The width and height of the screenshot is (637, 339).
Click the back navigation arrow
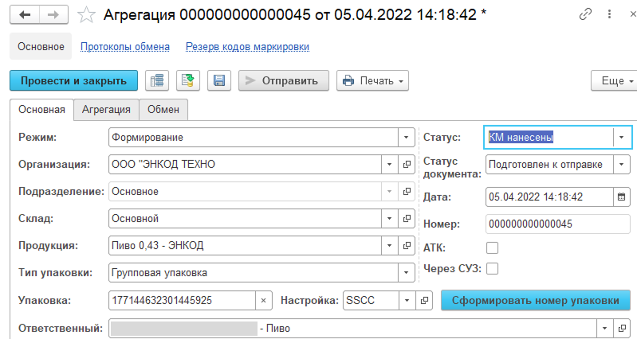point(26,14)
